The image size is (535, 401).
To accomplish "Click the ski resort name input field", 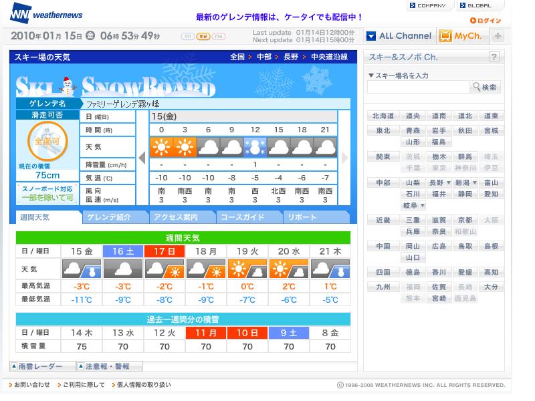I will [419, 87].
